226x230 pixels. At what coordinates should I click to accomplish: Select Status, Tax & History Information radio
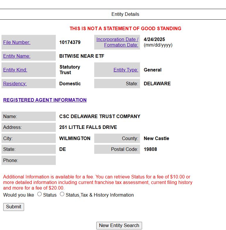coord(62,194)
